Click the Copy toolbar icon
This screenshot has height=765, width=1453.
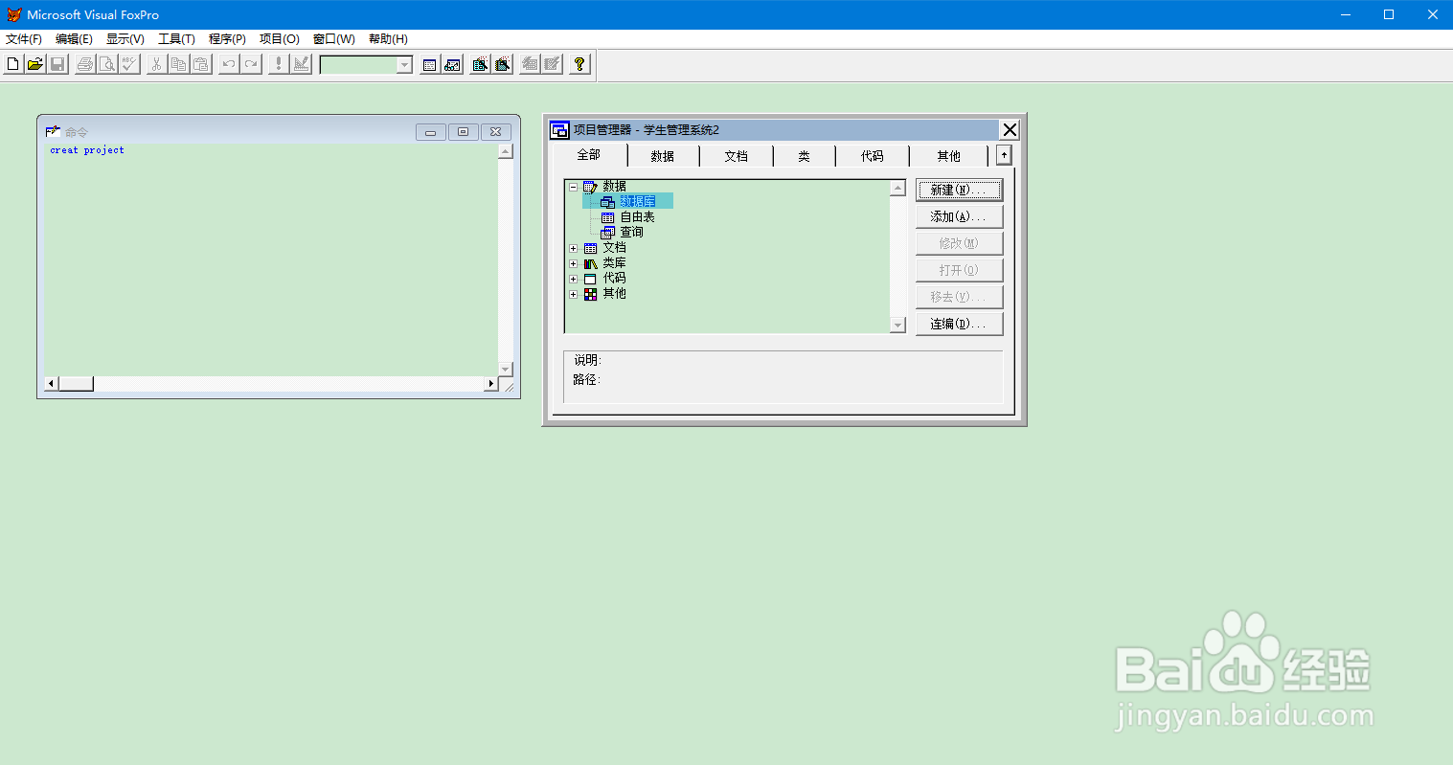pos(178,64)
